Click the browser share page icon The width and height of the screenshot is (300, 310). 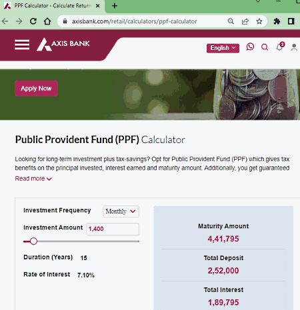pyautogui.click(x=245, y=21)
